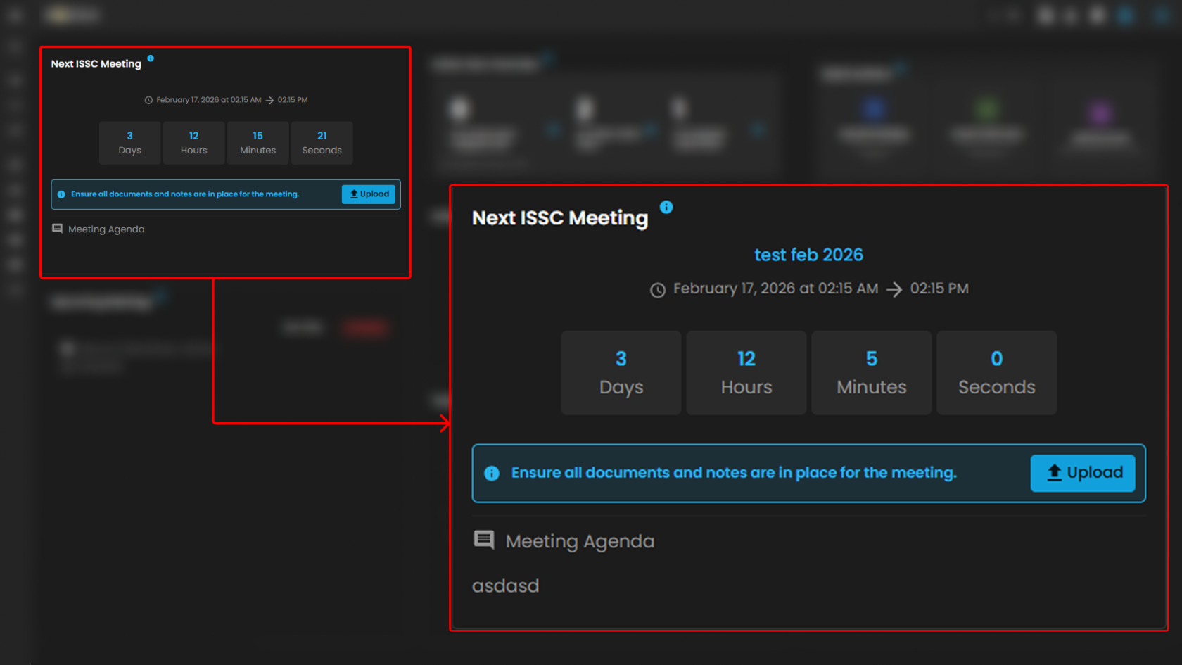Click info icon beside the enlarged Next ISSC Meeting title
The height and width of the screenshot is (665, 1182).
pos(666,207)
